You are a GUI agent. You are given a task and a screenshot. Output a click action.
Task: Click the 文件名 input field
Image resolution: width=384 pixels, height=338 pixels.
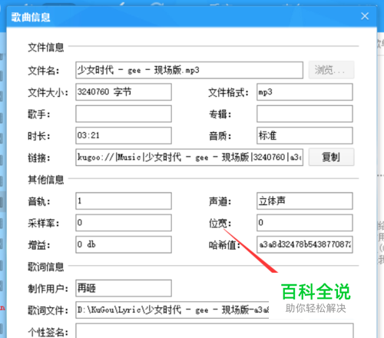tap(190, 70)
